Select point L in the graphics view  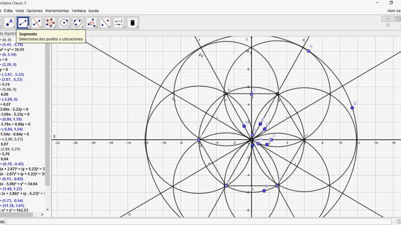pos(244,126)
